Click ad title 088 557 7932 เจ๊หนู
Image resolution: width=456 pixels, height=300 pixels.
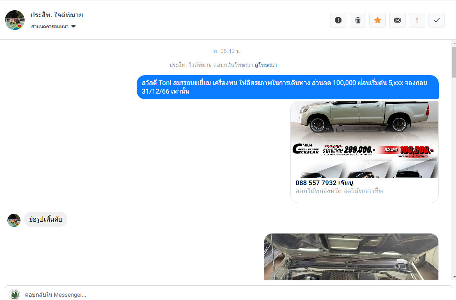click(324, 183)
